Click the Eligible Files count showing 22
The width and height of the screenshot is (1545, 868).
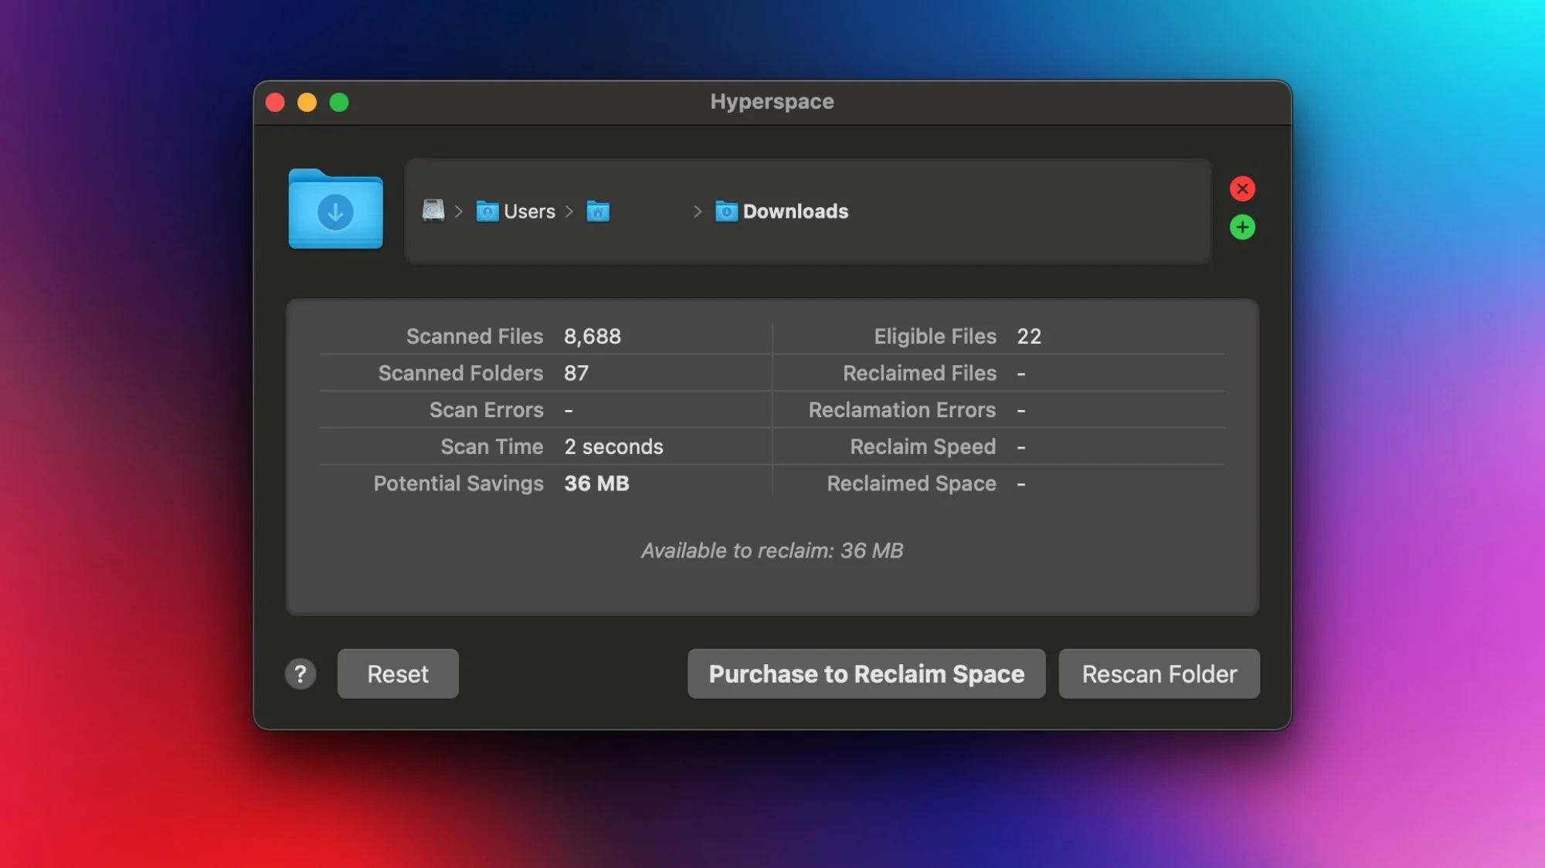click(1031, 336)
